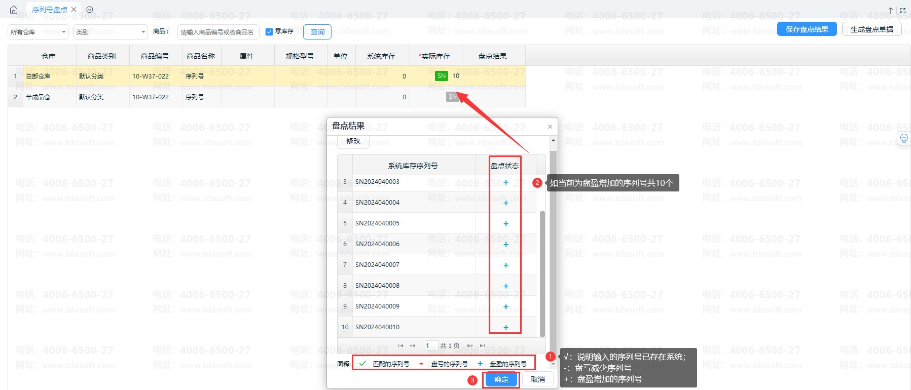Image resolution: width=911 pixels, height=390 pixels.
Task: Open the tab list dropdown circle icon
Action: (x=90, y=10)
